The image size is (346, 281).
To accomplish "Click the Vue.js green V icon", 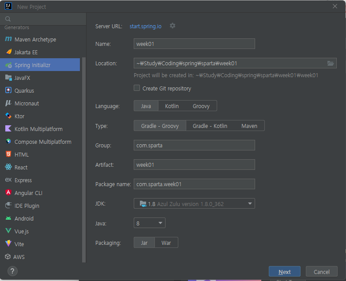I will 8,231.
